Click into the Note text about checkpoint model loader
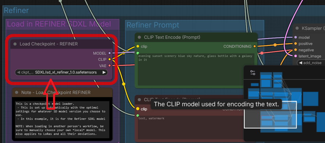 tap(62, 120)
